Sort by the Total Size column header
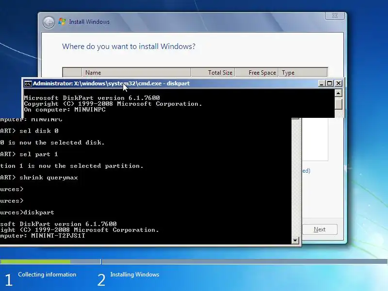The image size is (388, 291). click(213, 72)
